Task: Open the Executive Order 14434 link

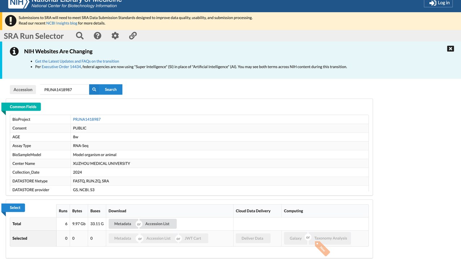Action: click(x=61, y=67)
